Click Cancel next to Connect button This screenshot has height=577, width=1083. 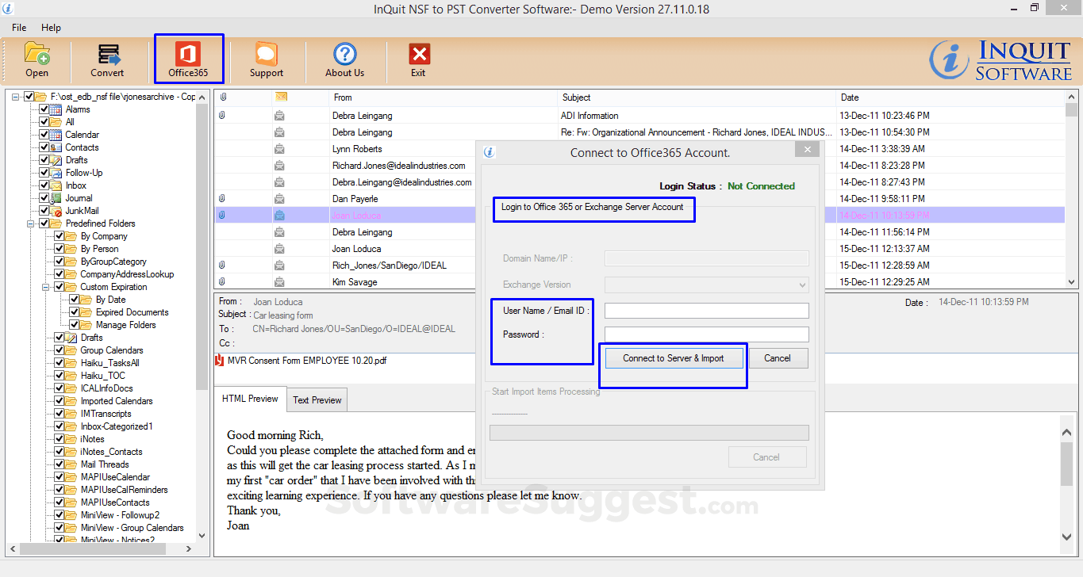click(x=778, y=358)
